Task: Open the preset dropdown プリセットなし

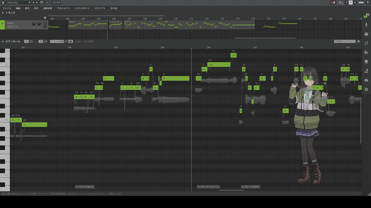Action: tap(19, 3)
